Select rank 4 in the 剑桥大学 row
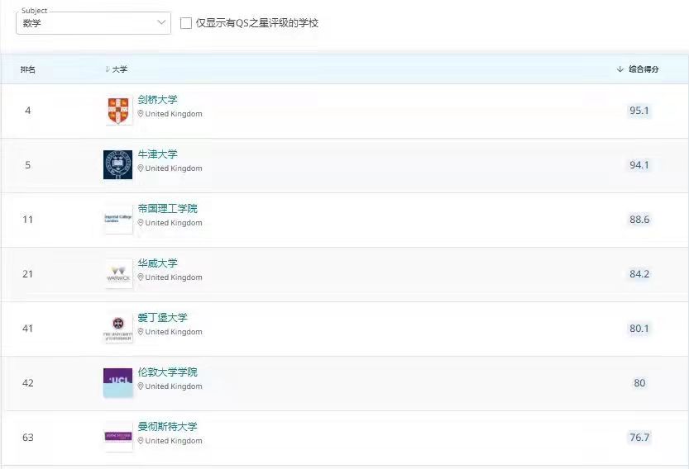 coord(27,111)
